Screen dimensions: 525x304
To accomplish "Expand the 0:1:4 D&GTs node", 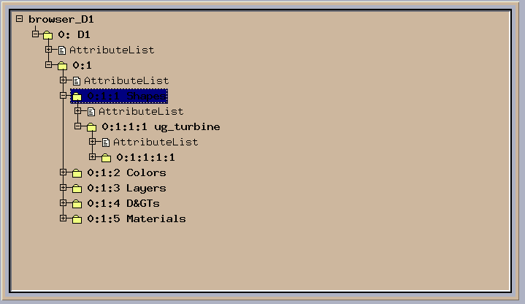I will tap(64, 203).
